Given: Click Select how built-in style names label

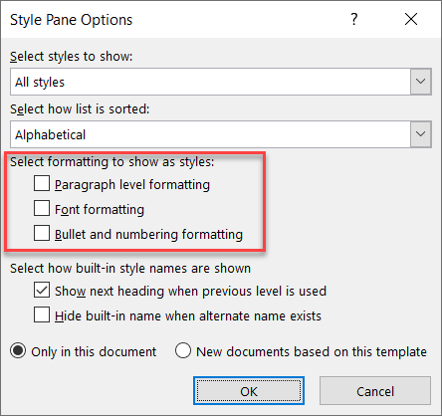Looking at the screenshot, I should tap(130, 269).
